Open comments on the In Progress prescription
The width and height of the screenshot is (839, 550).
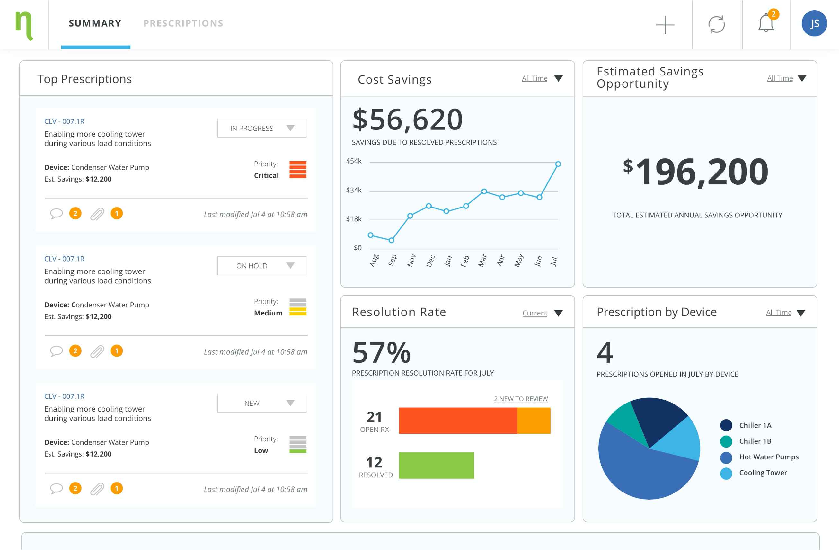point(57,214)
